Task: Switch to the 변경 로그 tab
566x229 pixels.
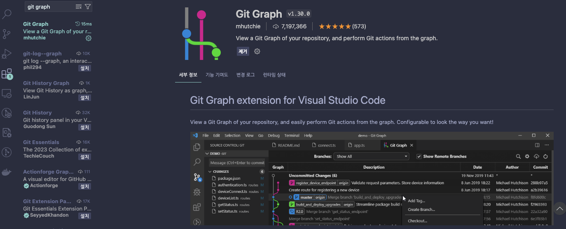Action: (246, 75)
